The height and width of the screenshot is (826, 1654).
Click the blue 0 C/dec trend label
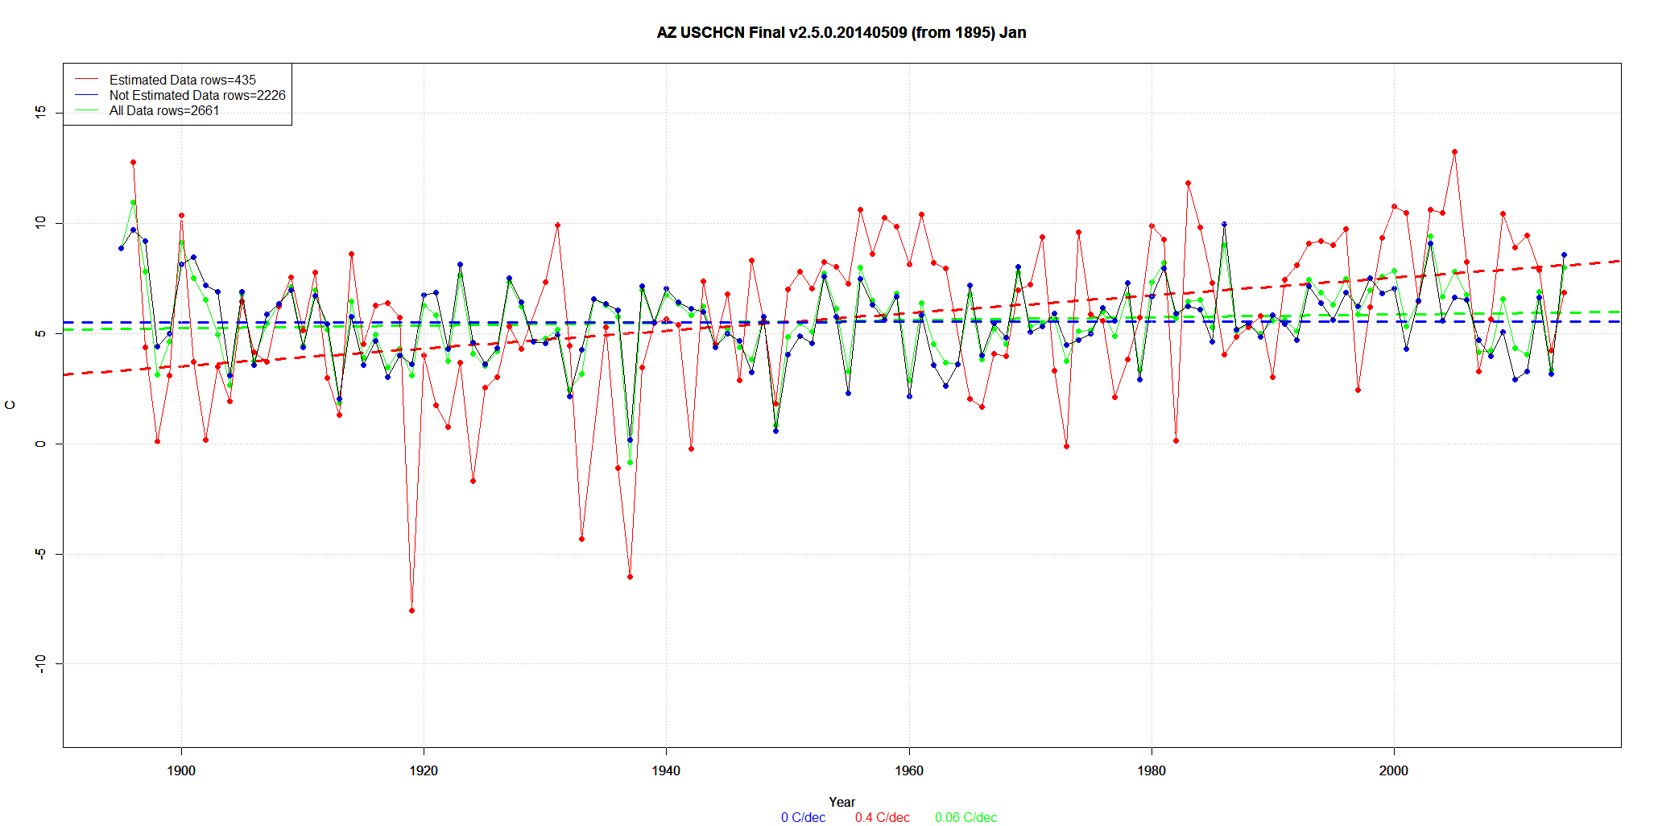coord(803,817)
